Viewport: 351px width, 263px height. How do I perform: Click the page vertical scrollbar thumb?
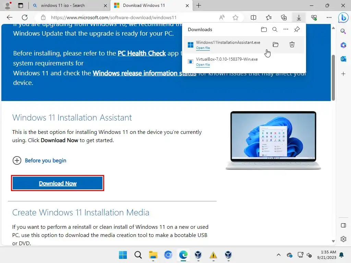click(x=333, y=78)
